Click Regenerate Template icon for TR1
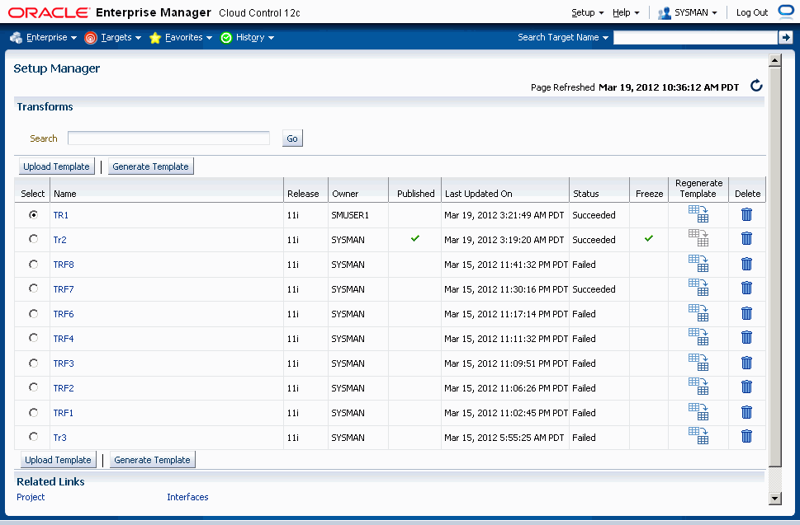This screenshot has width=800, height=525. (698, 214)
